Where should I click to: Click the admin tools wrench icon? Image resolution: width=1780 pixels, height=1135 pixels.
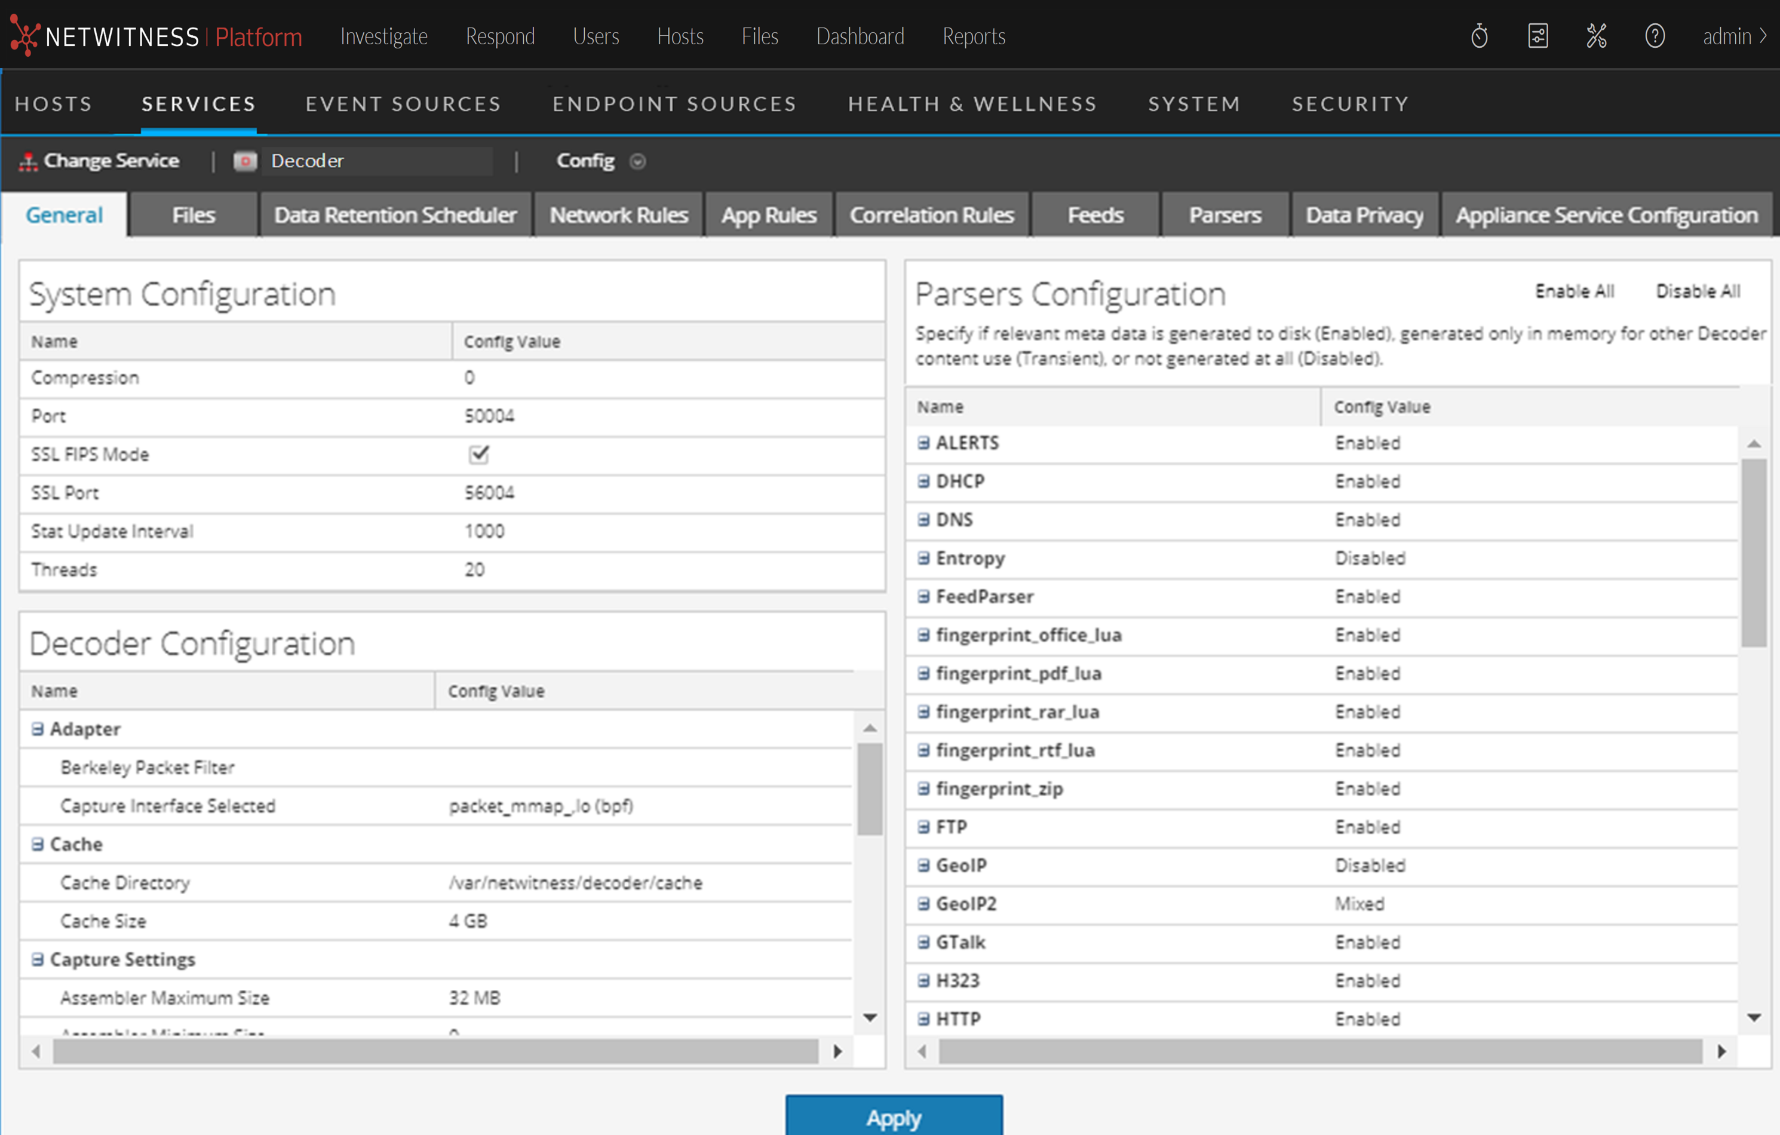tap(1596, 35)
